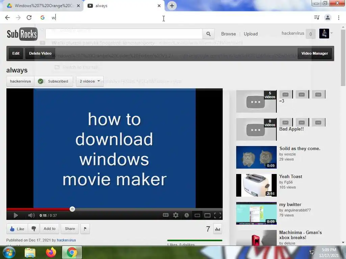Click the Like thumbs-up button
The image size is (346, 259).
click(17, 229)
